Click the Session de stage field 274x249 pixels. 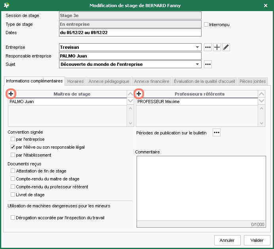tap(130, 15)
